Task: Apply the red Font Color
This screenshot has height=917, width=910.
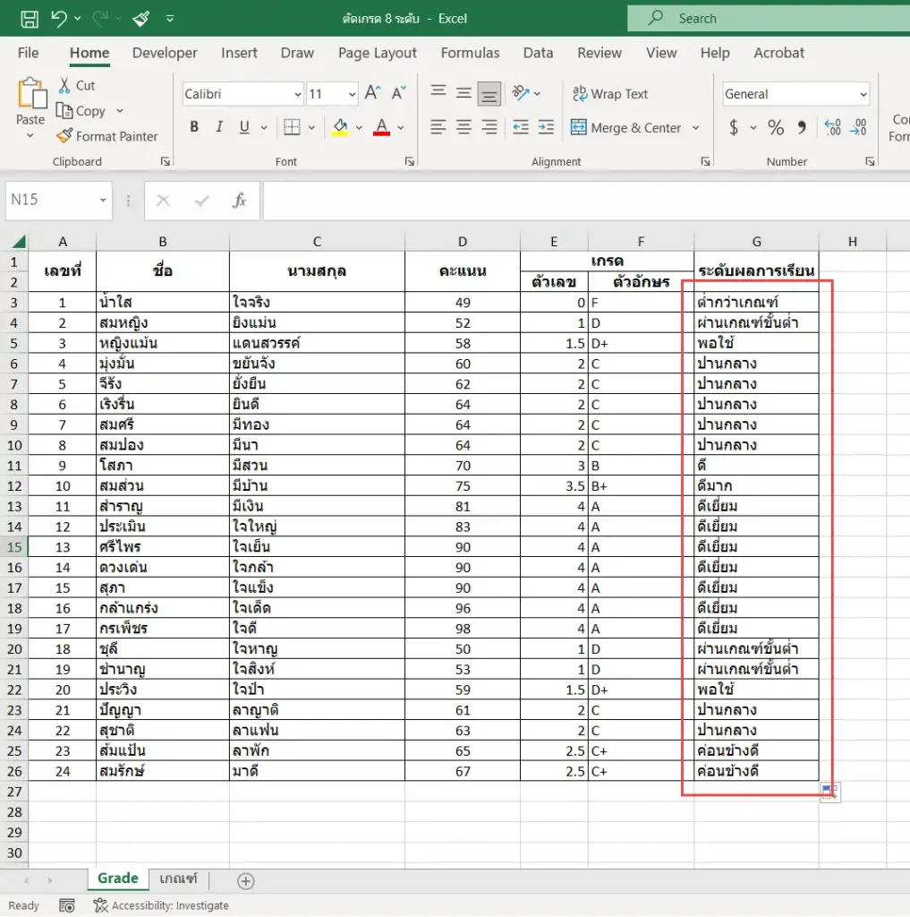Action: tap(382, 127)
